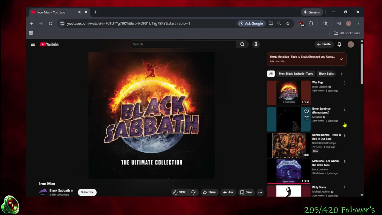Viewport: 382px width, 215px height.
Task: Open Chrome extensions puzzle menu
Action: pyautogui.click(x=311, y=23)
